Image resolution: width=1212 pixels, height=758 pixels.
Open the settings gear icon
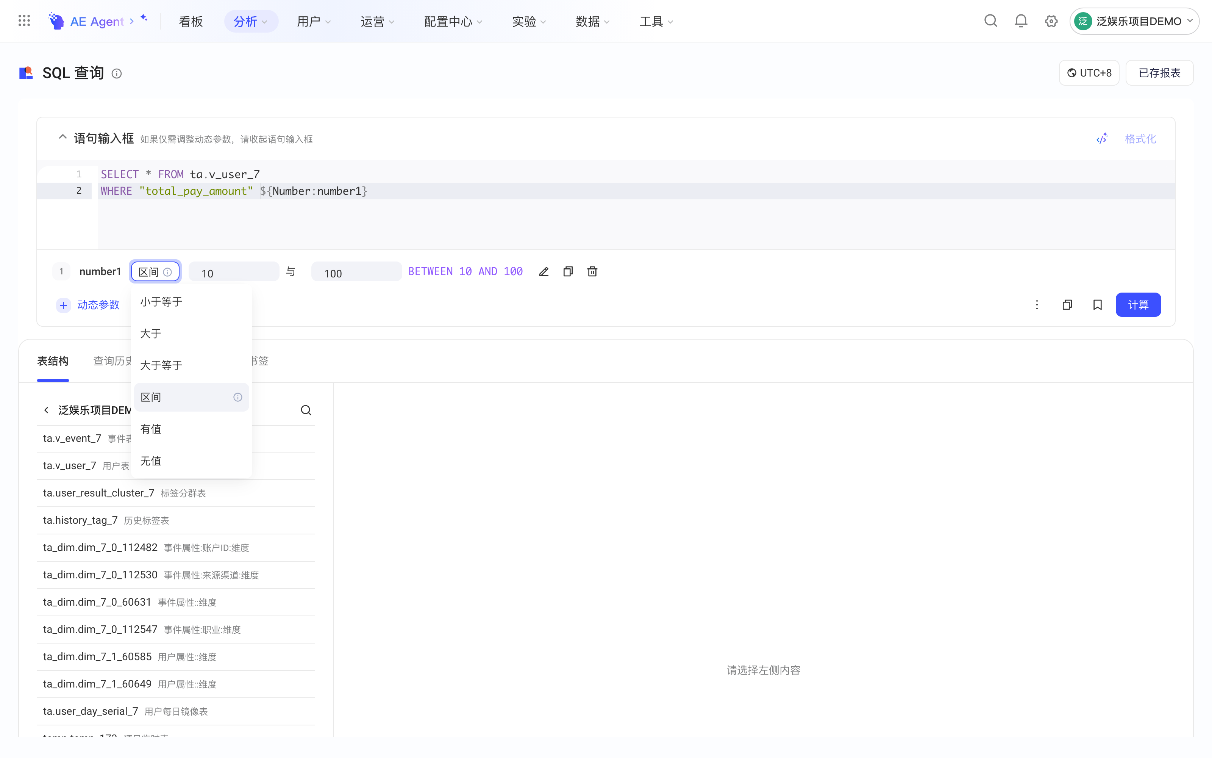1051,21
